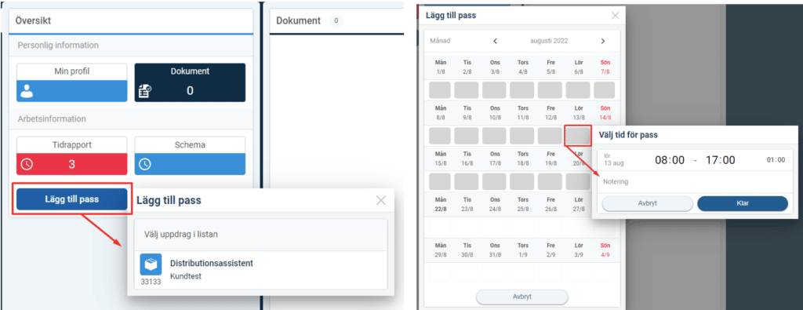Open the Månad view selector
Screen dimensions: 803x310
tap(441, 41)
